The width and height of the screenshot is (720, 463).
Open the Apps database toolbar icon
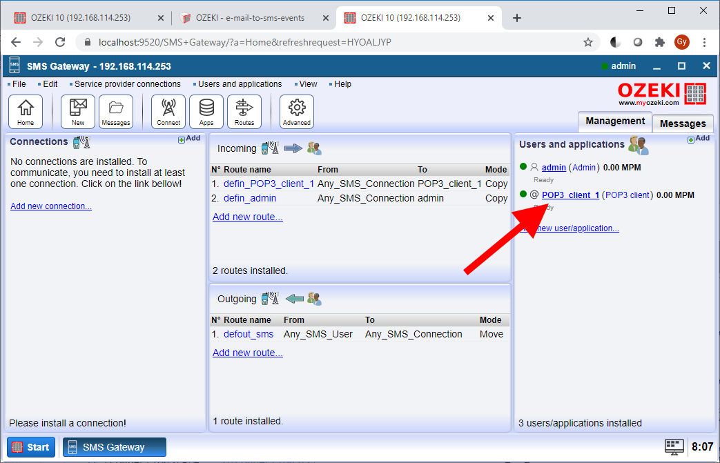click(206, 112)
